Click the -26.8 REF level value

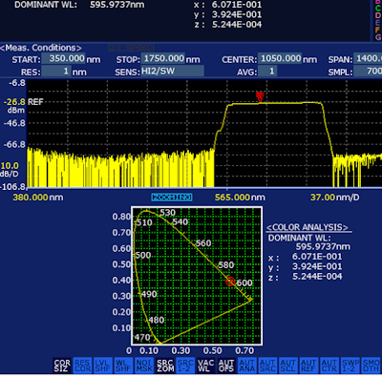(14, 102)
